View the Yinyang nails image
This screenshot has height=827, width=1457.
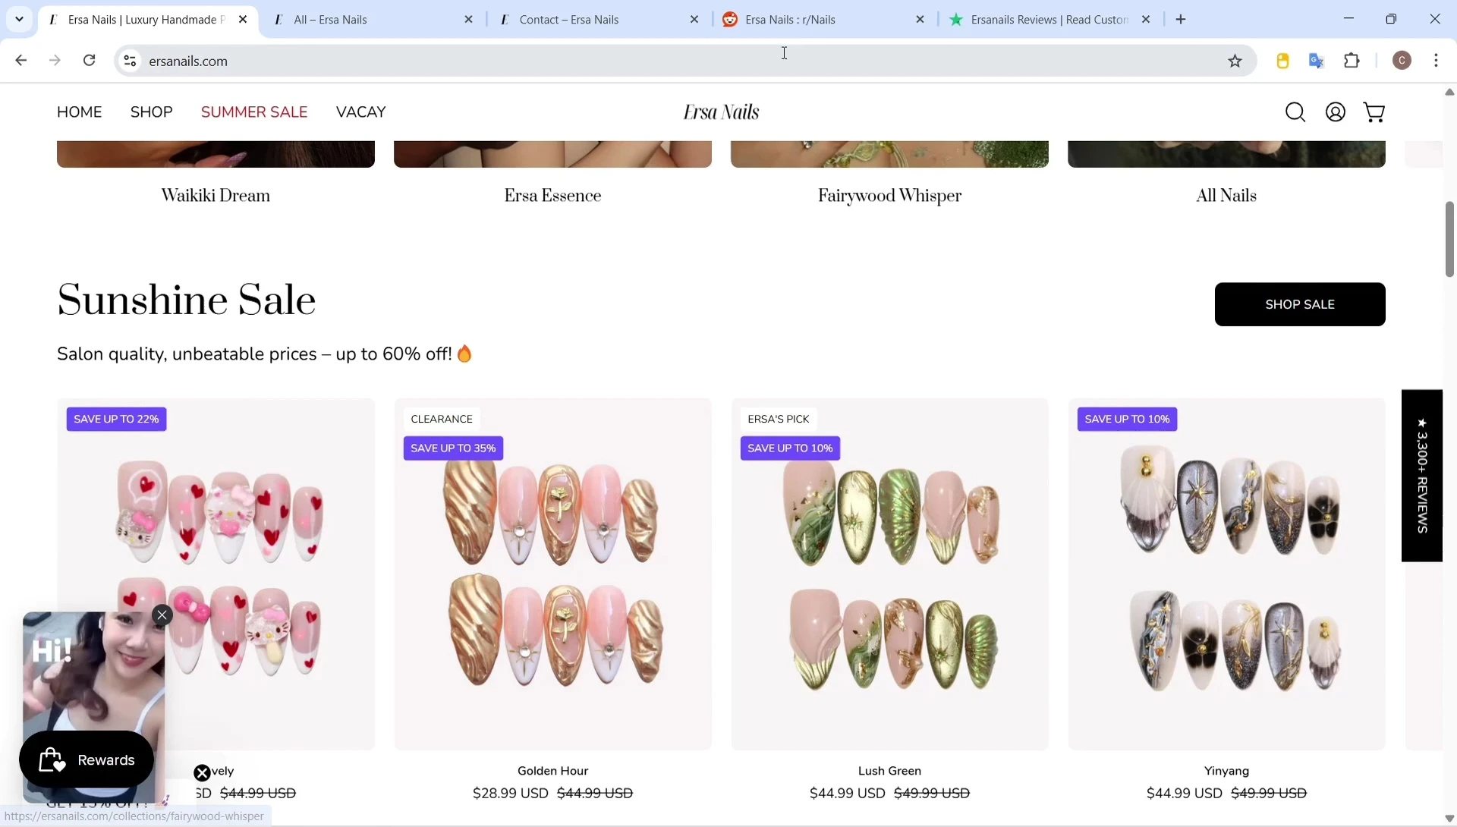(x=1226, y=574)
